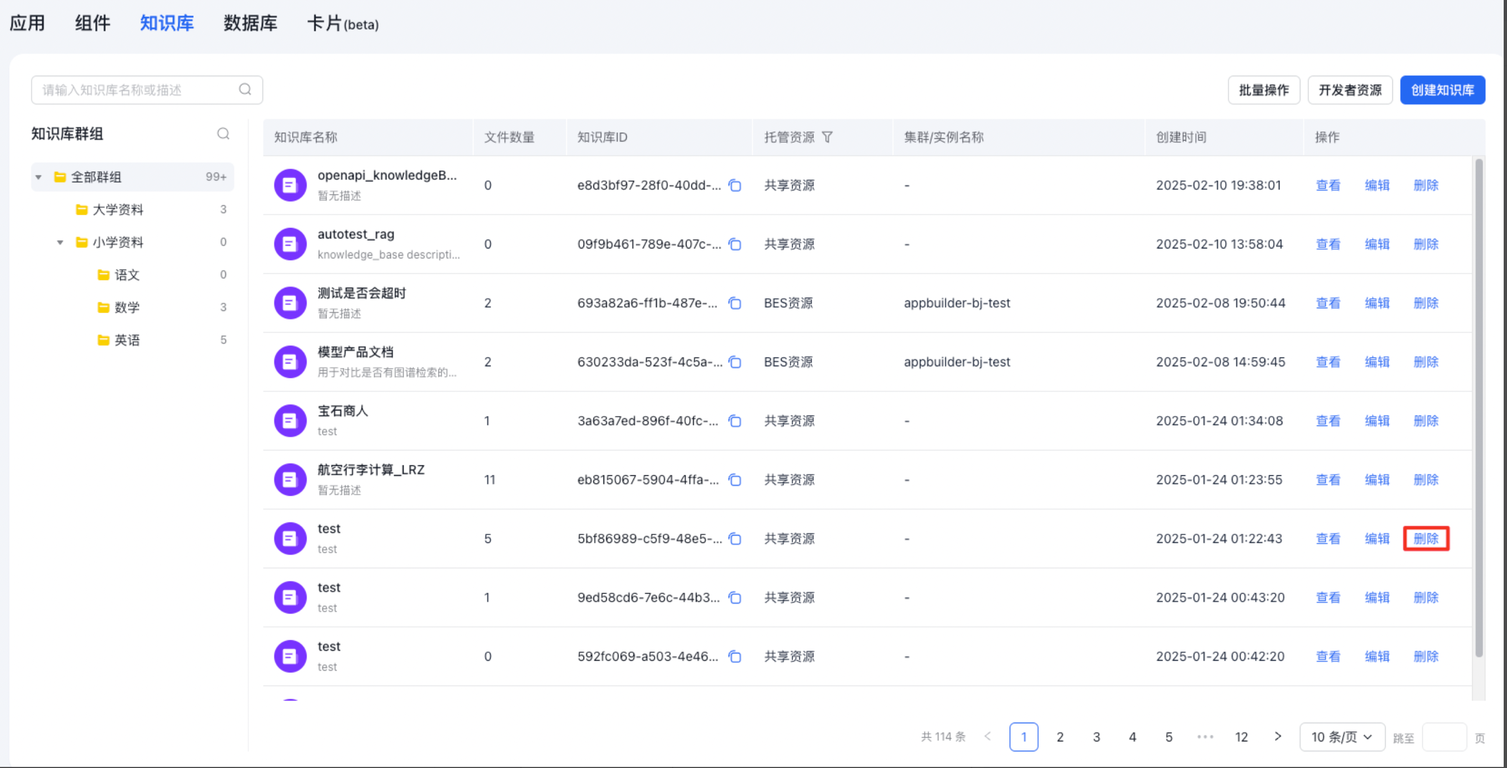Open 卡片(beta) tab

pos(343,23)
